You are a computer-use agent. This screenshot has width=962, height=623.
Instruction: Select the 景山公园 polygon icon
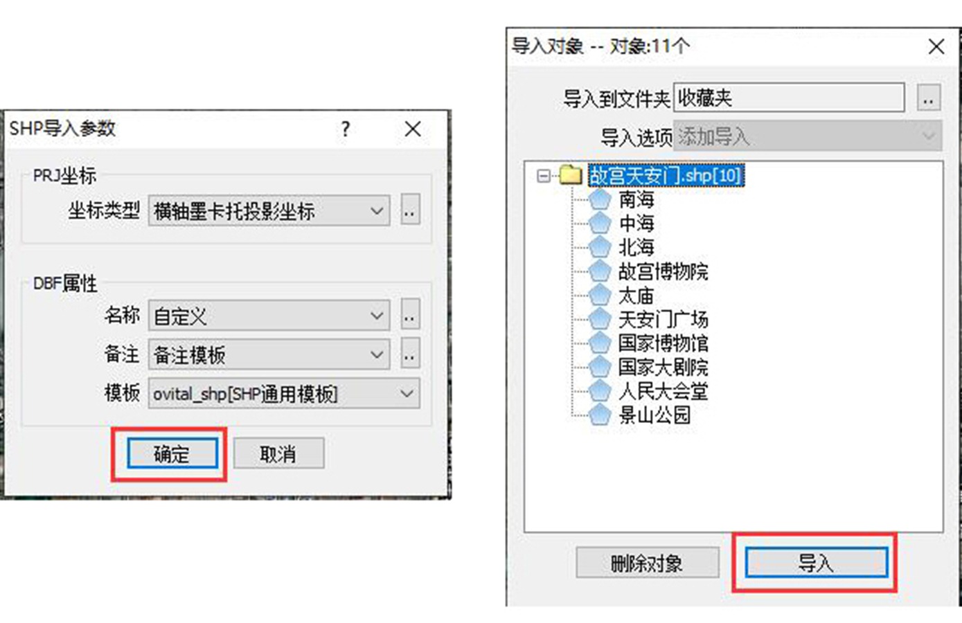click(x=600, y=415)
